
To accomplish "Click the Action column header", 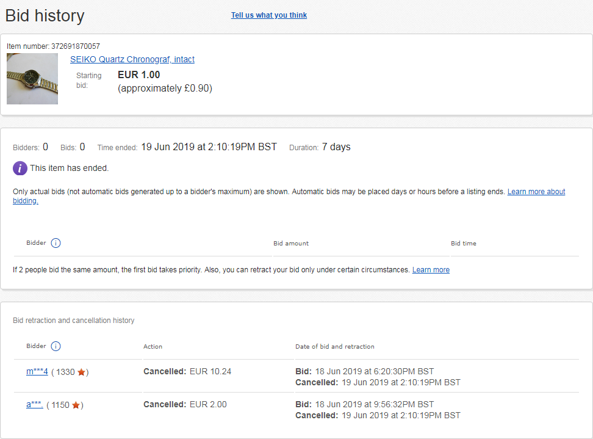I will point(153,347).
